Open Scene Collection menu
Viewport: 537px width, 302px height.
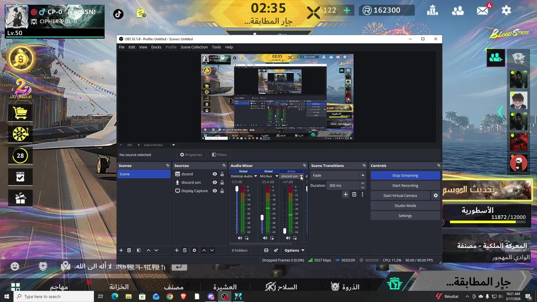click(x=194, y=47)
